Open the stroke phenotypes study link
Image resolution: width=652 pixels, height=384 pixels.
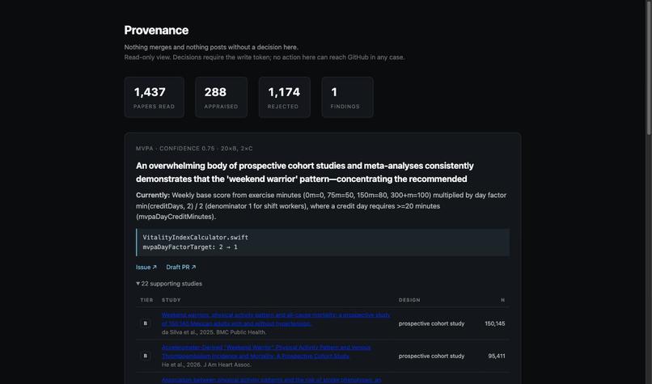pos(271,380)
